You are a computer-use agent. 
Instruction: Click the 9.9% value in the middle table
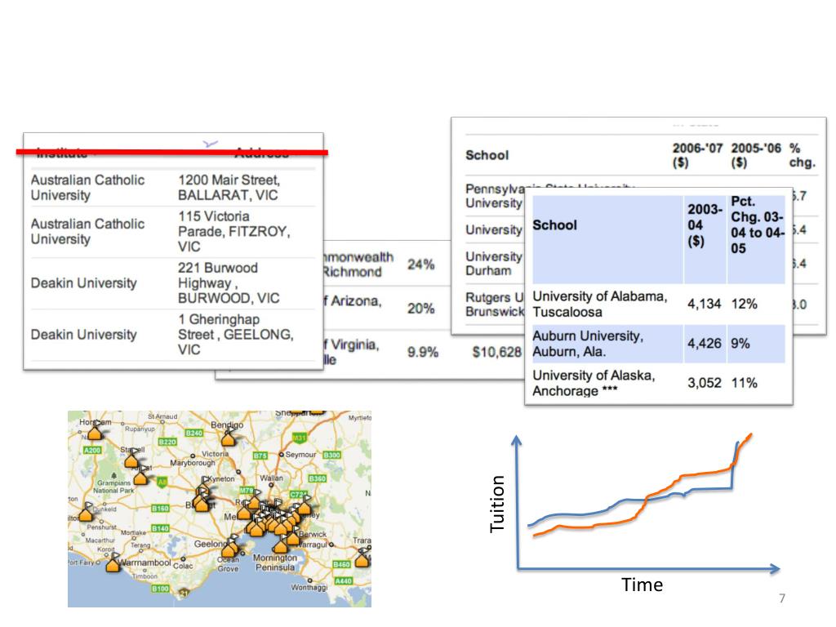[x=423, y=352]
